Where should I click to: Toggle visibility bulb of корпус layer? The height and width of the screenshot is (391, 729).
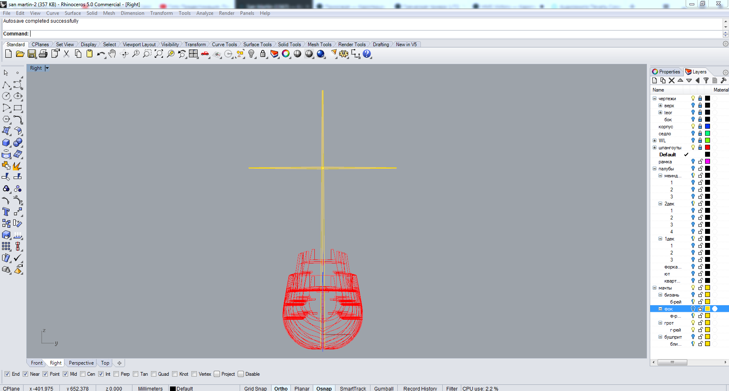693,127
